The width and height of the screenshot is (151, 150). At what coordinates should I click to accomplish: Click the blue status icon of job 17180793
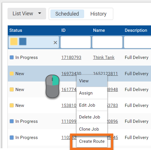pos(12,58)
